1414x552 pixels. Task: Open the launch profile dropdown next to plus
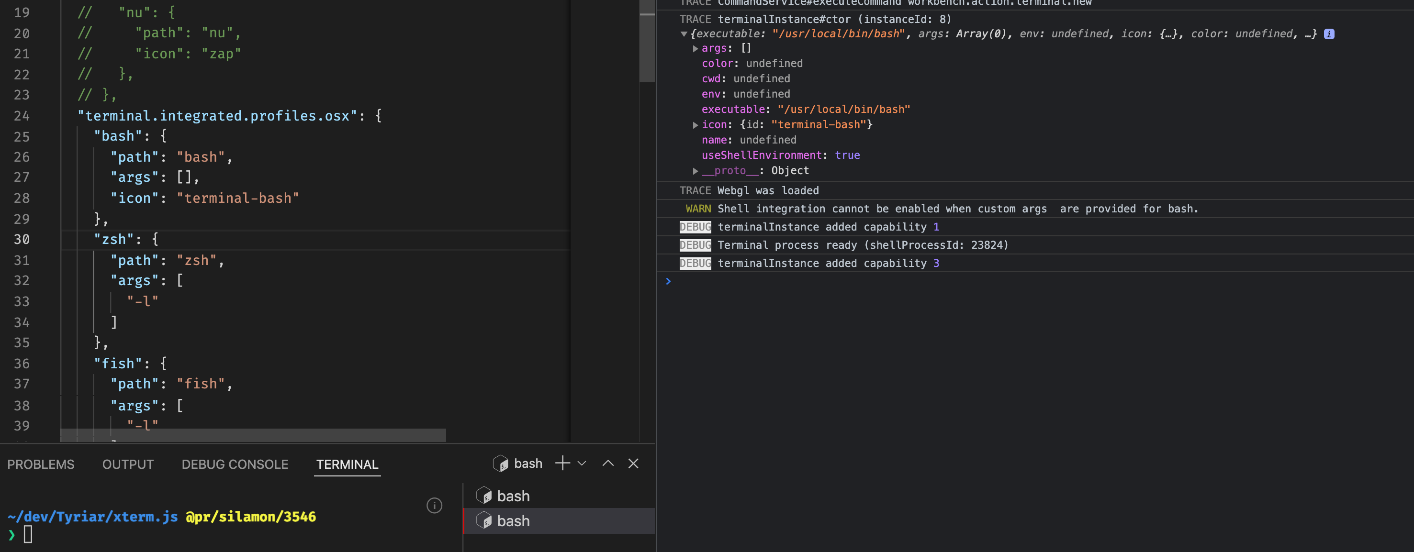pyautogui.click(x=581, y=463)
